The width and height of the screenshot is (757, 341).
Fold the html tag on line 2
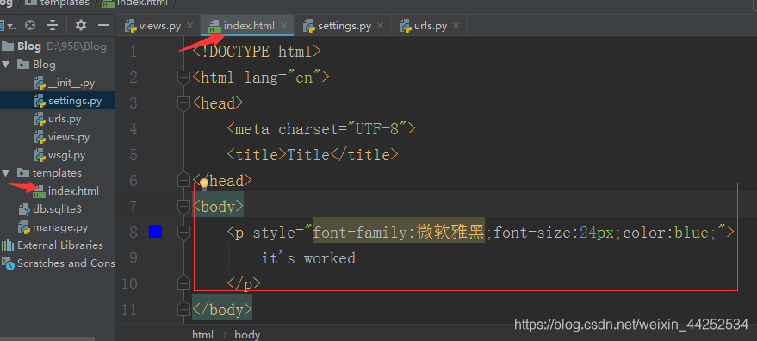tap(183, 77)
